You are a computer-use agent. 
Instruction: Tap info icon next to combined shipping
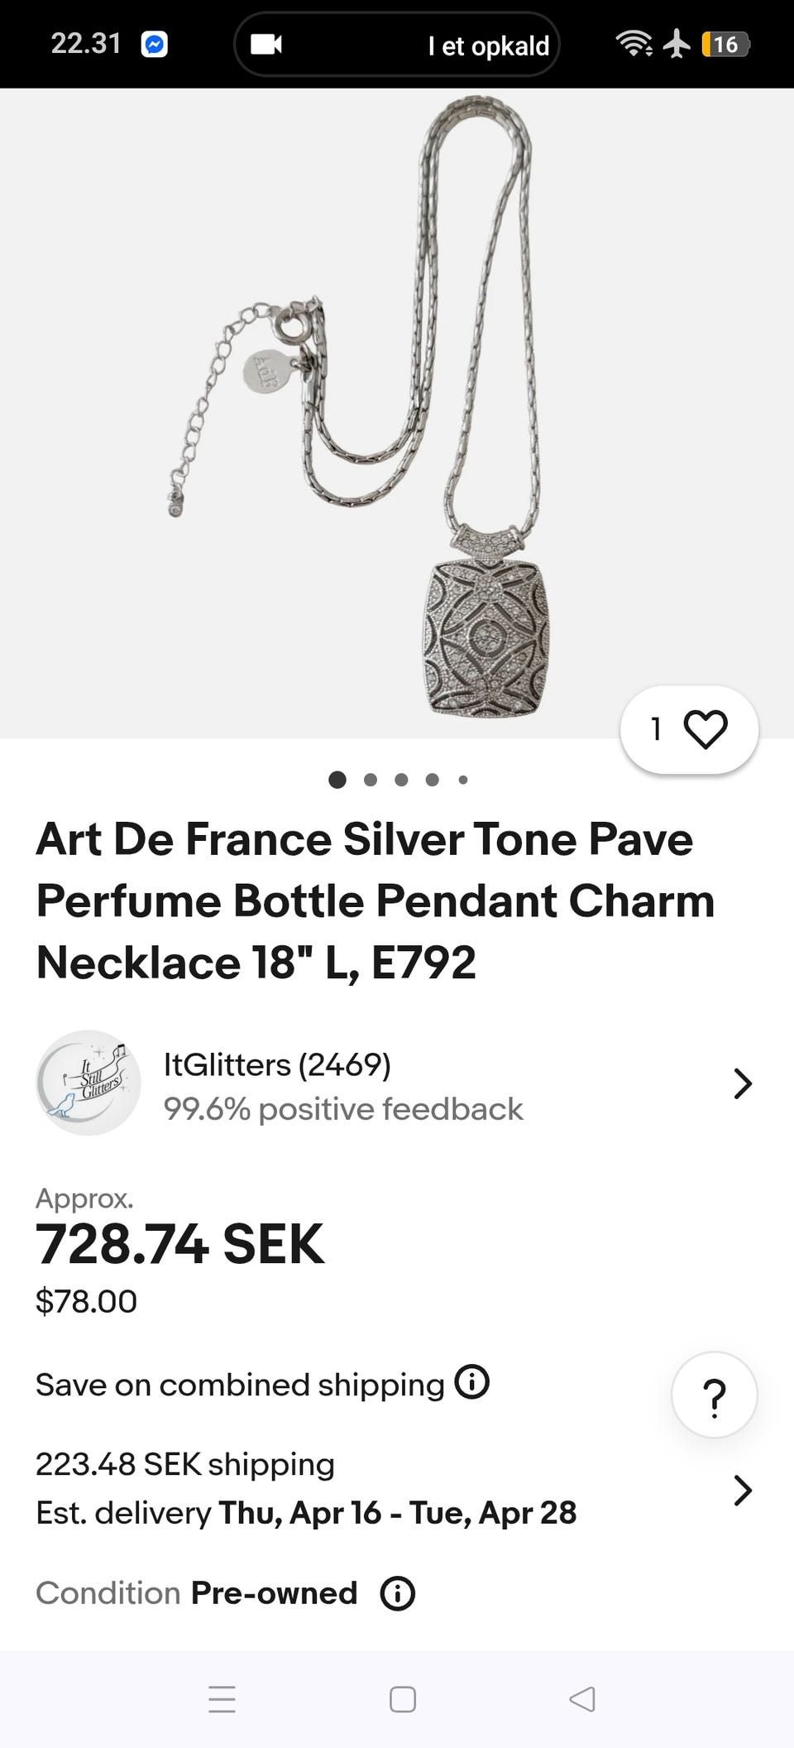pos(472,1382)
